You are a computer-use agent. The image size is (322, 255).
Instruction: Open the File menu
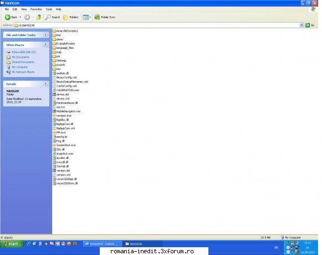7,9
